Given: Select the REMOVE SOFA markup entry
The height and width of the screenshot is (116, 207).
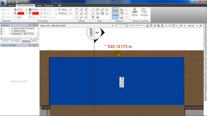Looking at the screenshot, I should 20,31.
